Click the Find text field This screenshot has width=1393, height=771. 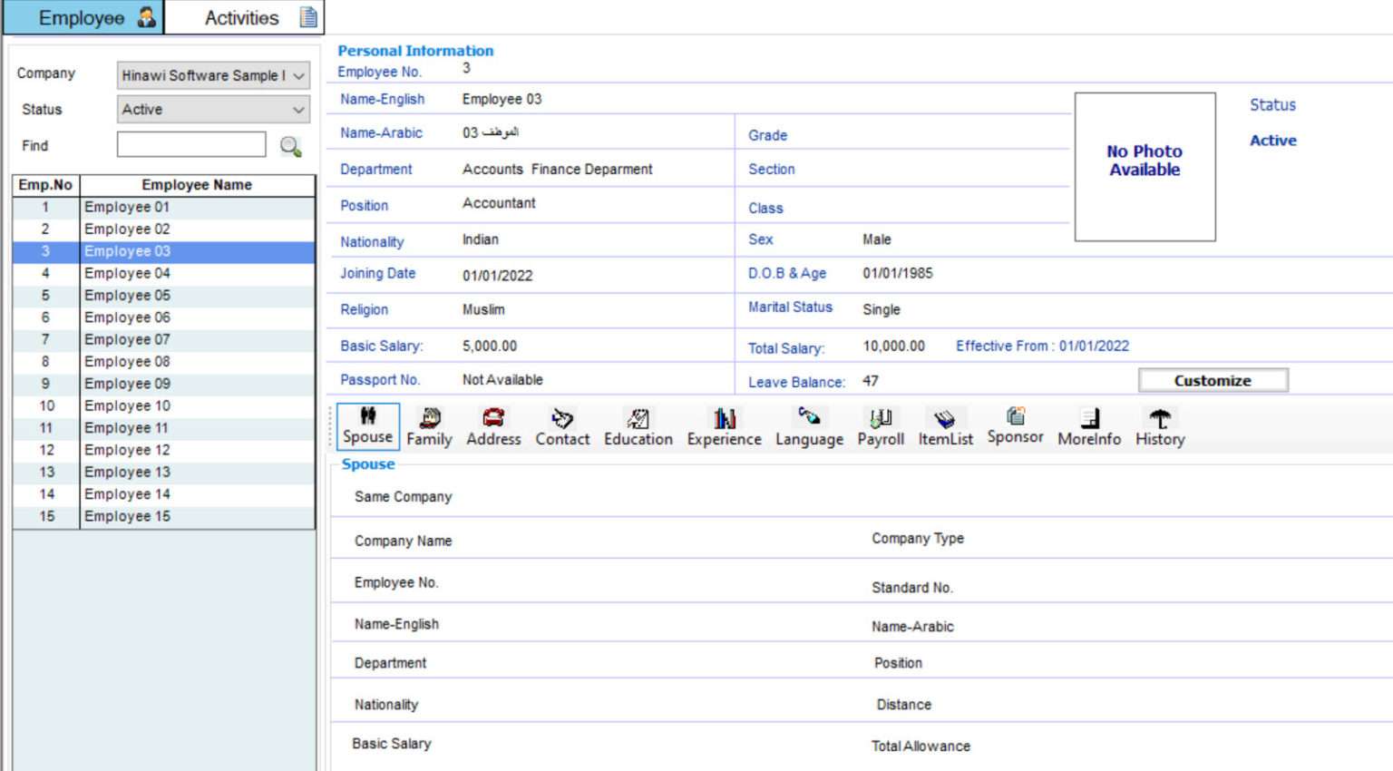point(191,145)
